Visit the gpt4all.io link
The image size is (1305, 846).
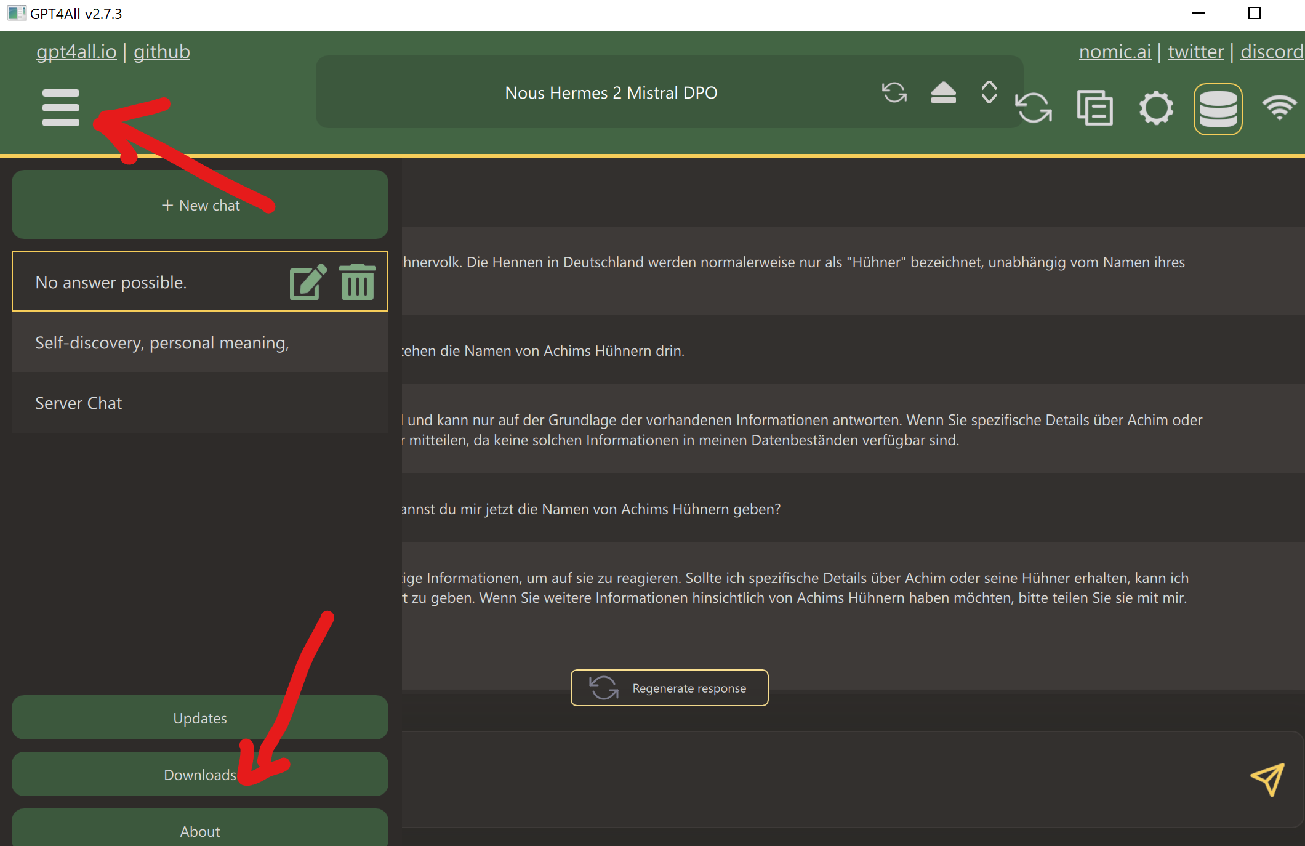76,52
